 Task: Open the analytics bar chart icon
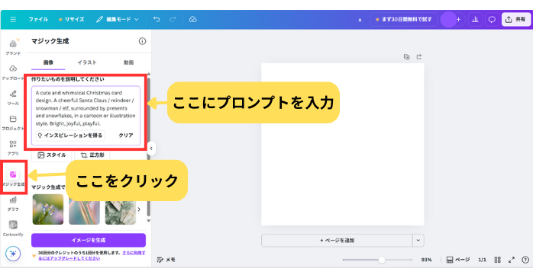tap(475, 19)
